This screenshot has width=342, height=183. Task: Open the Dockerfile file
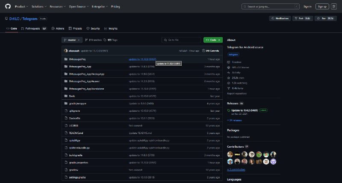(x=74, y=118)
